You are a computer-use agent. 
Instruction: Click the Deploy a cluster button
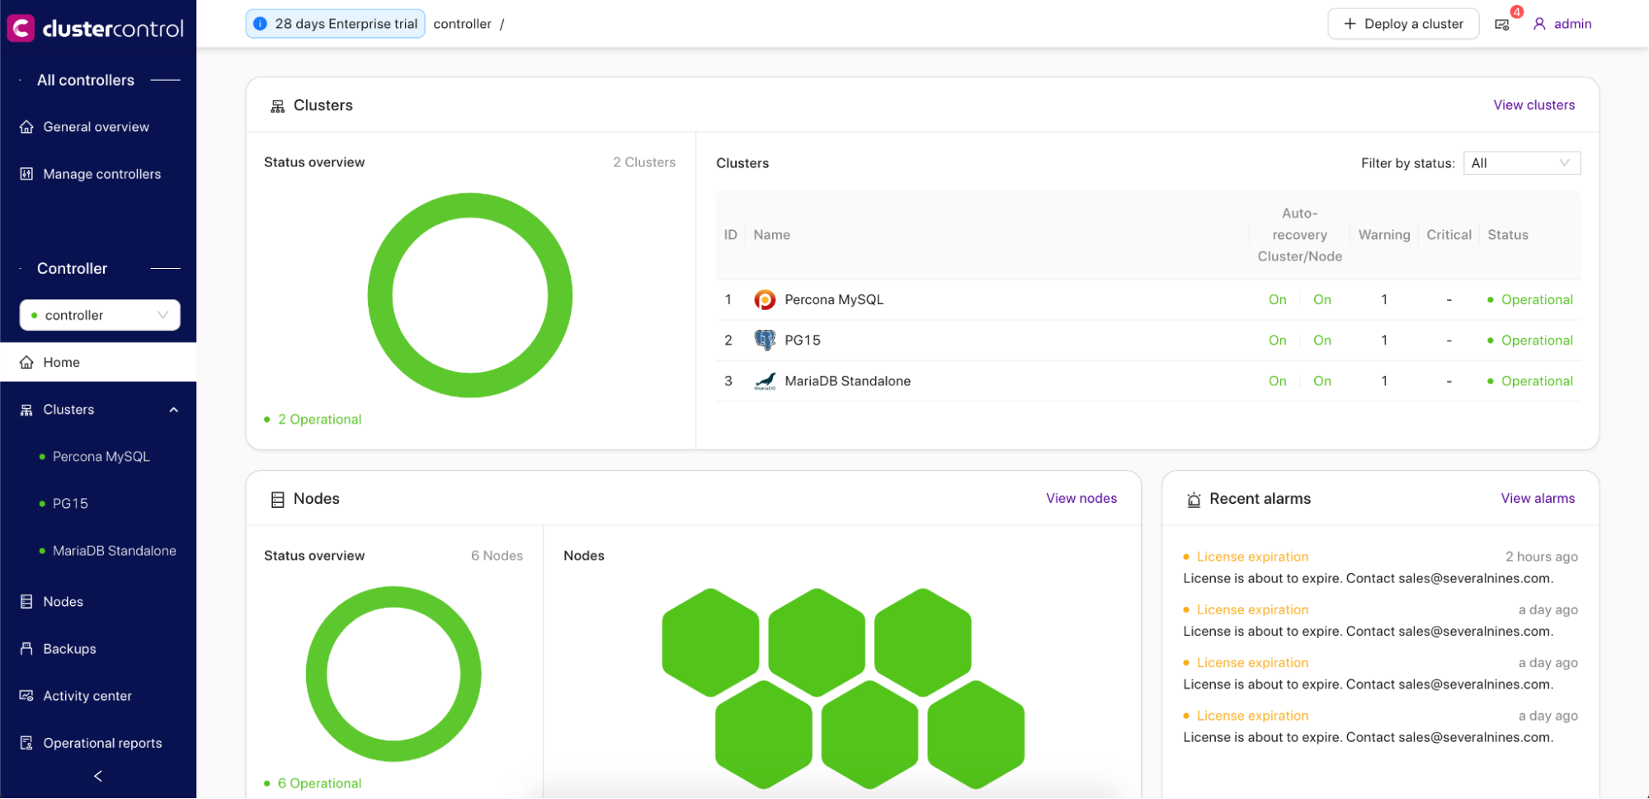pos(1402,24)
